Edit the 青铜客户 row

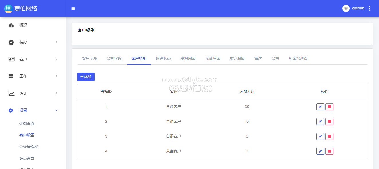[320, 122]
